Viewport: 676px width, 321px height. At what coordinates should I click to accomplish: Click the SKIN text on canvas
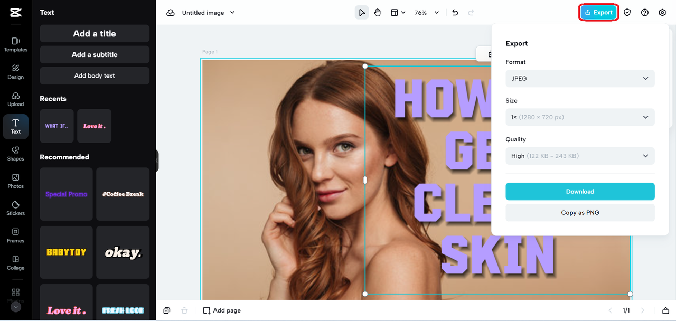[497, 255]
